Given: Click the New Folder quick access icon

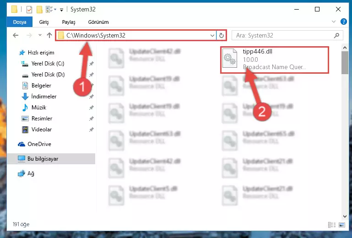Looking at the screenshot, I should 39,10.
